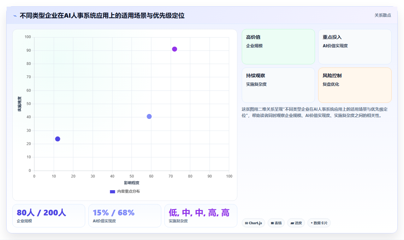
Task: Click the x-axis tick label 50
Action: [132, 176]
